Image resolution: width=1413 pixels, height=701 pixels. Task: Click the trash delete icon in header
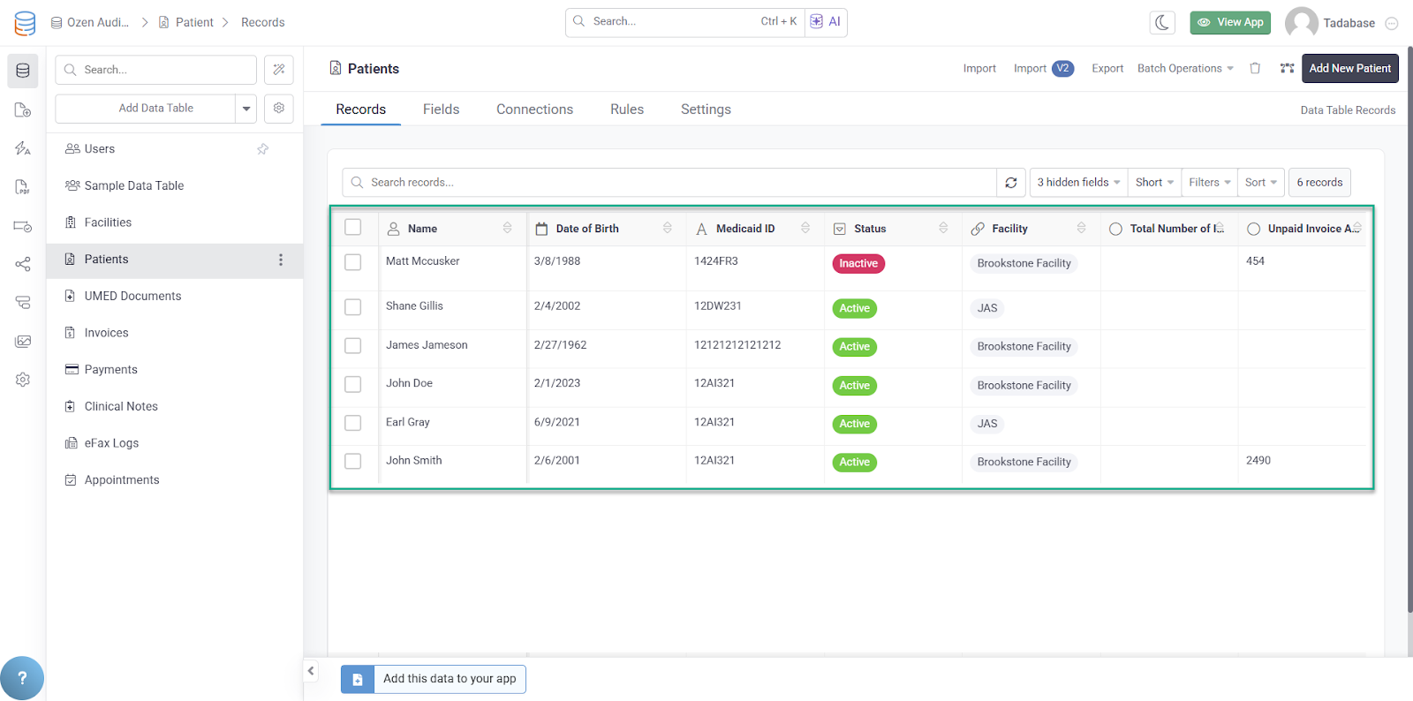[x=1255, y=68]
